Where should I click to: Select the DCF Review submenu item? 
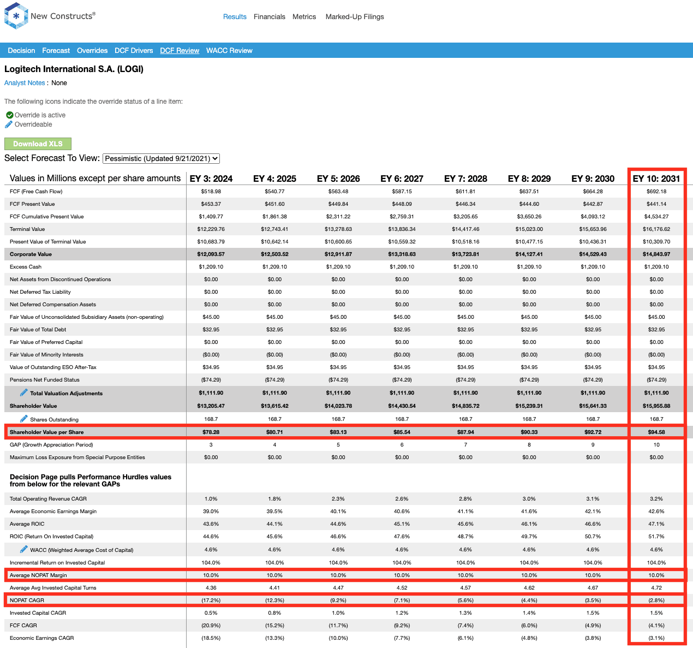pyautogui.click(x=180, y=51)
